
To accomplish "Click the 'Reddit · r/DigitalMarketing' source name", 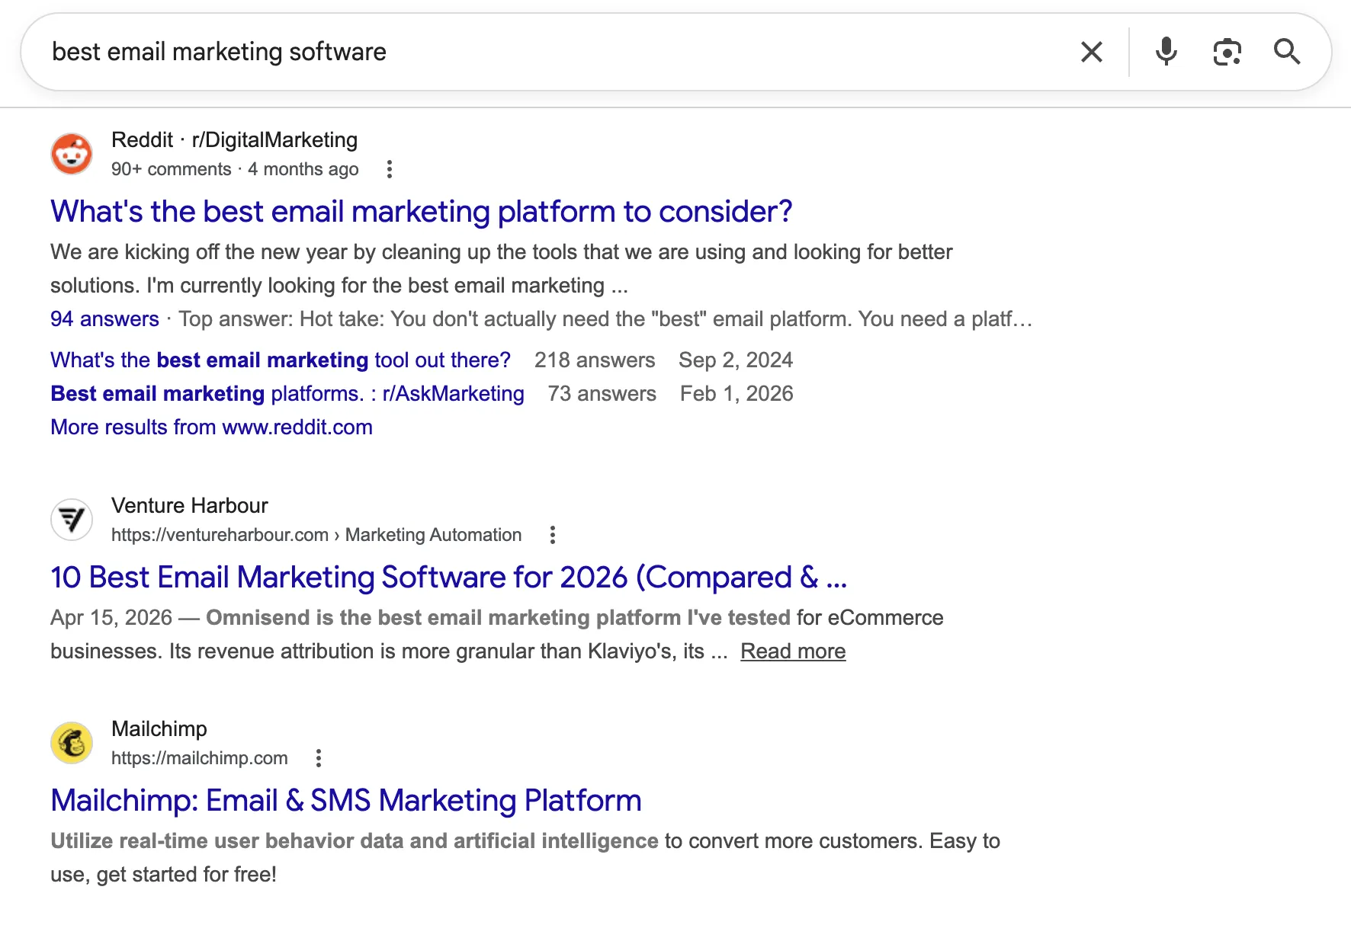I will click(235, 140).
